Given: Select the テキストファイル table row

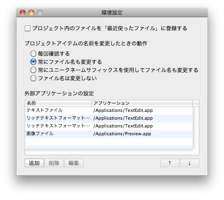Looking at the screenshot, I should (109, 111).
